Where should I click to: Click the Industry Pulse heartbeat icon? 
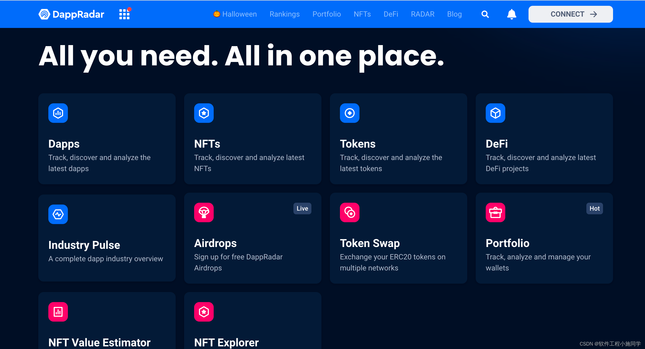click(58, 214)
